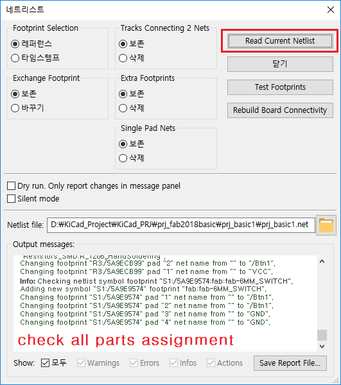Click the output messages scroll down arrow
This screenshot has height=385, width=341.
pos(322,346)
